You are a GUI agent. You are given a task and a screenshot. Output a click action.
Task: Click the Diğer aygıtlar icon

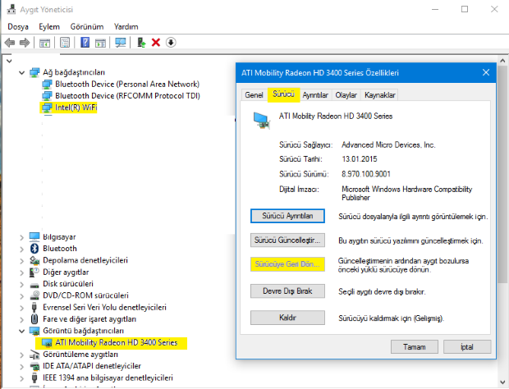34,272
